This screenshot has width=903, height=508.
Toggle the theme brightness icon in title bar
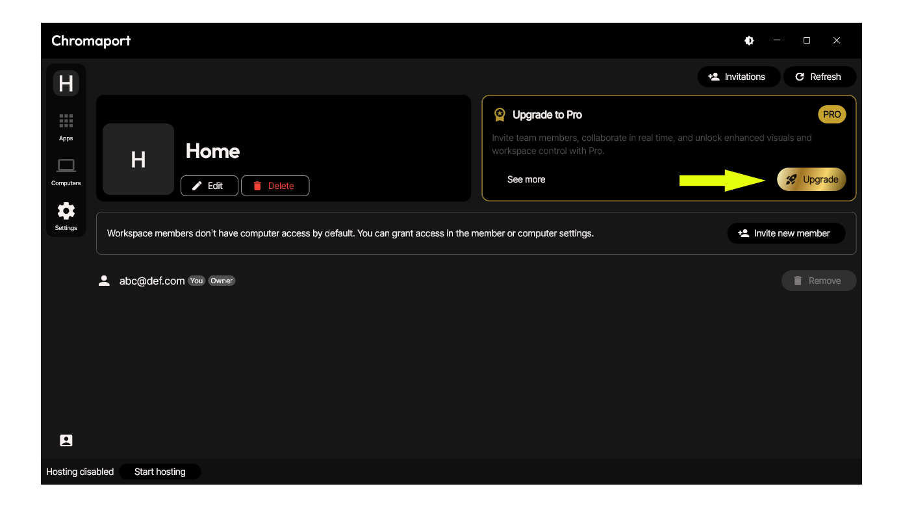pos(749,40)
